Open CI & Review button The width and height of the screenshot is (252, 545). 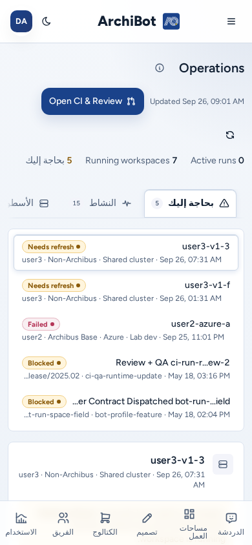[92, 101]
